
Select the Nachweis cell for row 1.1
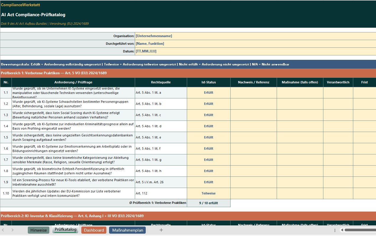[x=253, y=93]
